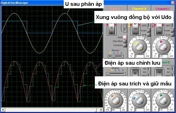This screenshot has width=176, height=113.
Task: Click the falling edge trigger symbol
Action: (121, 30)
